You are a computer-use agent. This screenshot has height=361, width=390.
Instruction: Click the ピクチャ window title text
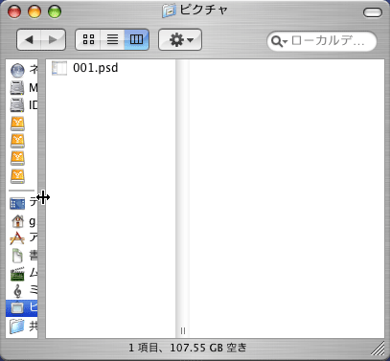point(204,10)
